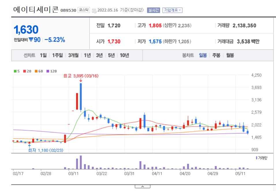
Task: Switch to the 월봉 monthly candle chart
Action: pyautogui.click(x=230, y=56)
